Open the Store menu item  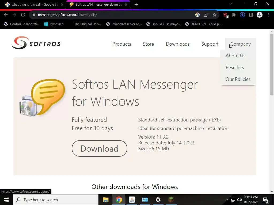148,44
